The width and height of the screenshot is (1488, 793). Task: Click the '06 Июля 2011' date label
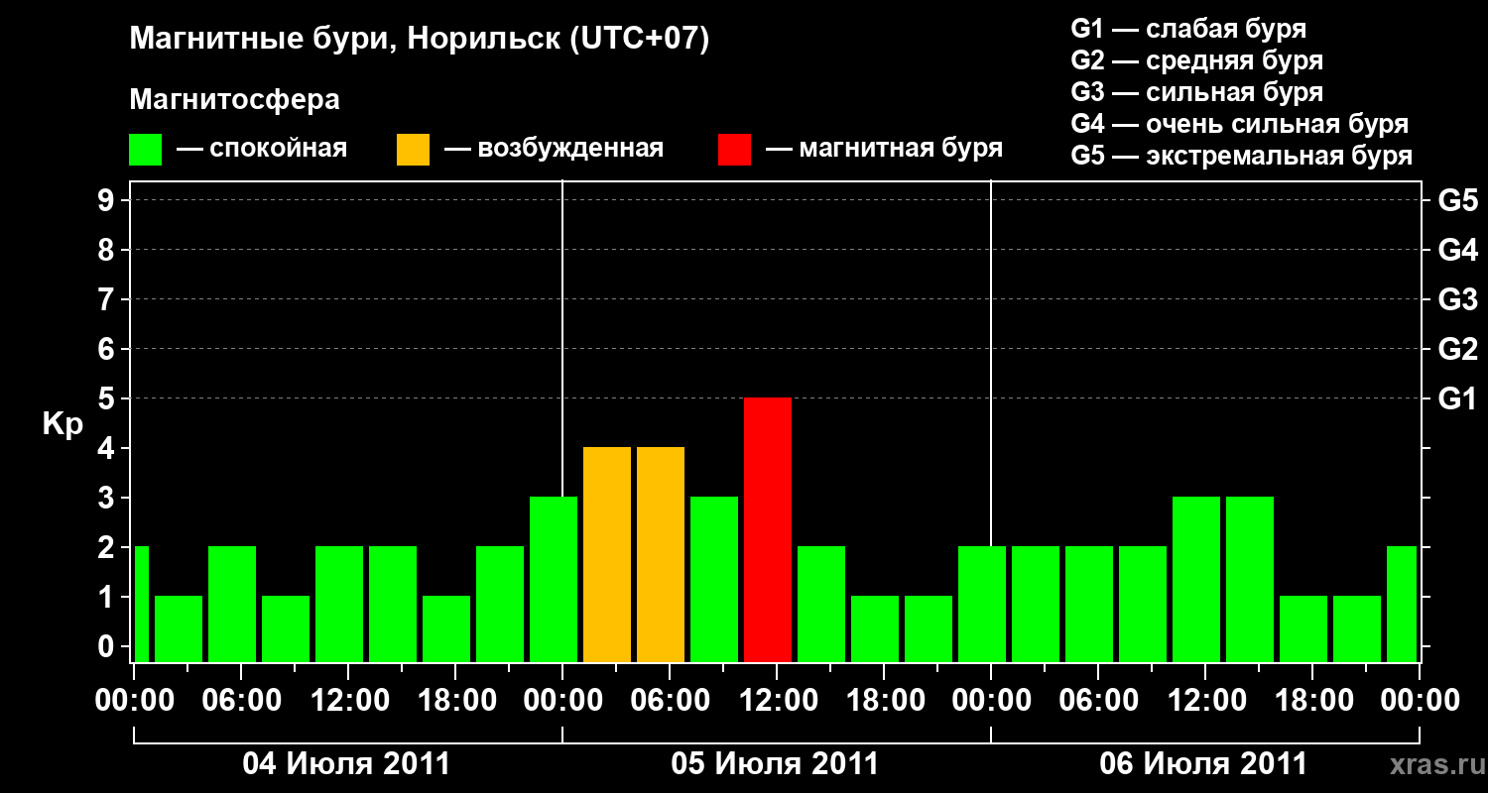pos(1204,764)
